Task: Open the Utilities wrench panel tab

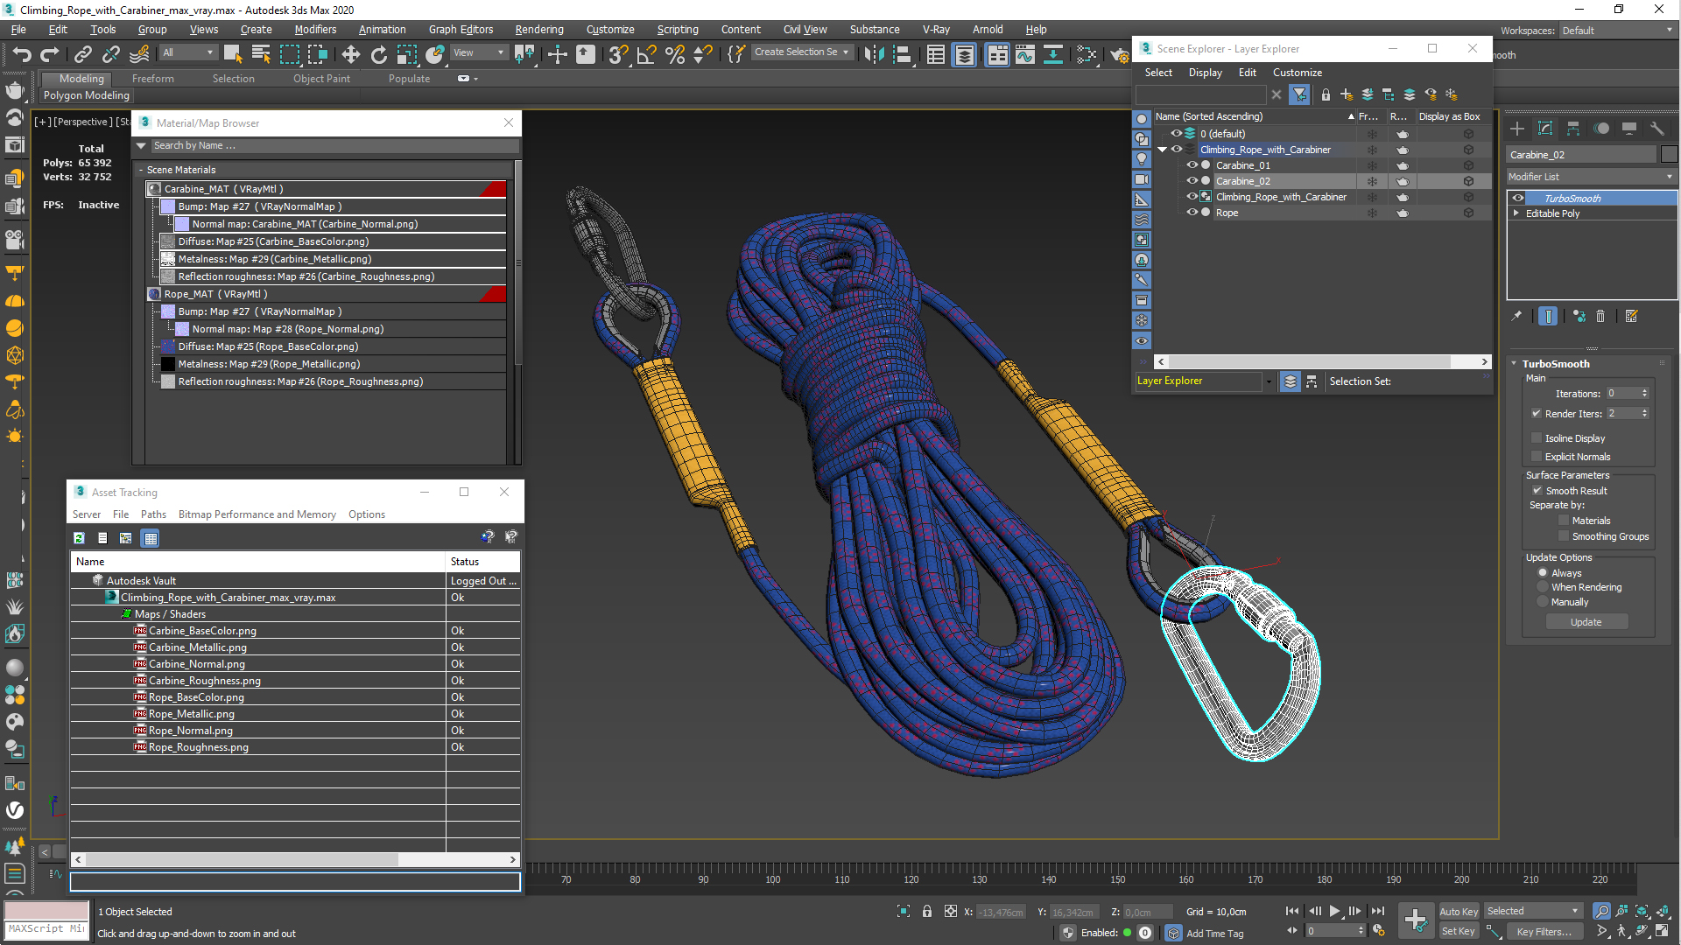Action: click(1657, 129)
